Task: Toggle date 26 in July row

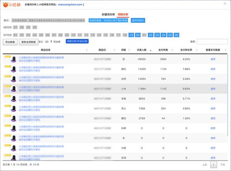Action: pos(176,35)
